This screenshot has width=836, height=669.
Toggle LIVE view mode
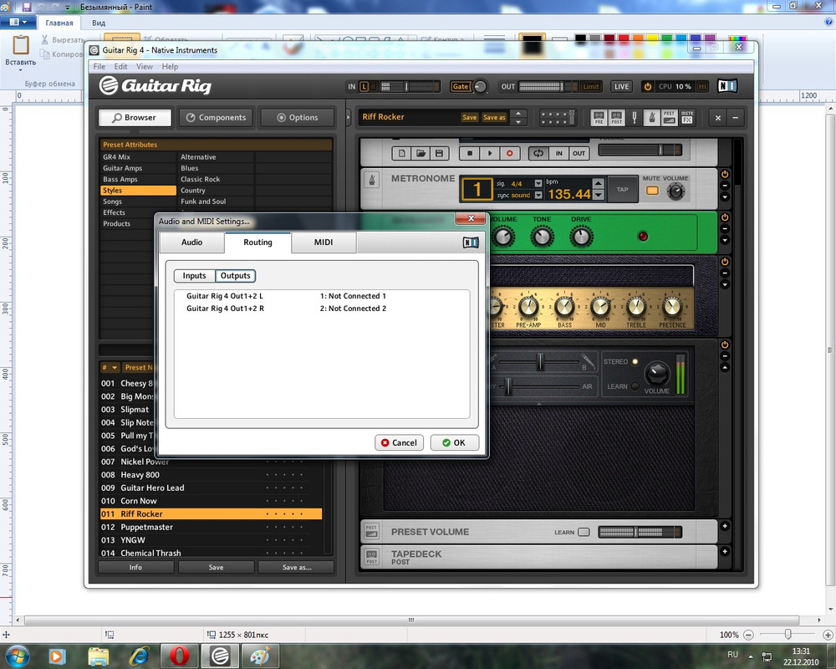[x=622, y=86]
